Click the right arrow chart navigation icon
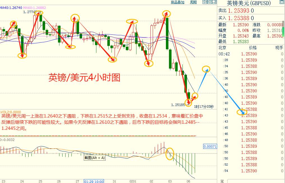Screen dimensions: 285x183 (210, 2)
